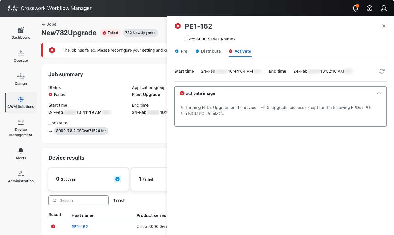Open the Administration section
This screenshot has height=235, width=394.
click(21, 177)
